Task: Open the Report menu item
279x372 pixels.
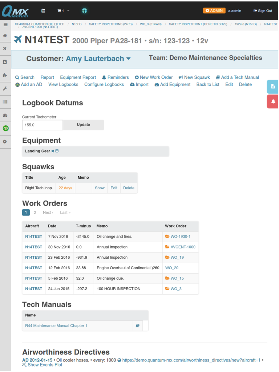Action: [47, 77]
